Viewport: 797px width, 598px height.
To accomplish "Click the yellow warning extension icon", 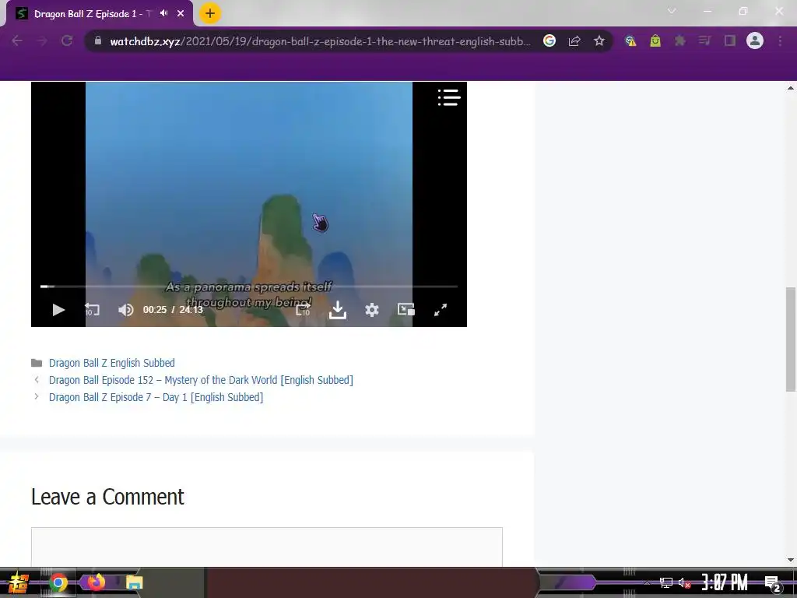I will coord(630,40).
